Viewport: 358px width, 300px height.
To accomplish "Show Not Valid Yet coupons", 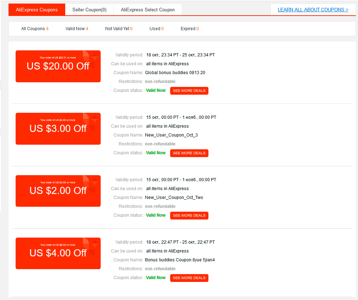I will tap(119, 29).
